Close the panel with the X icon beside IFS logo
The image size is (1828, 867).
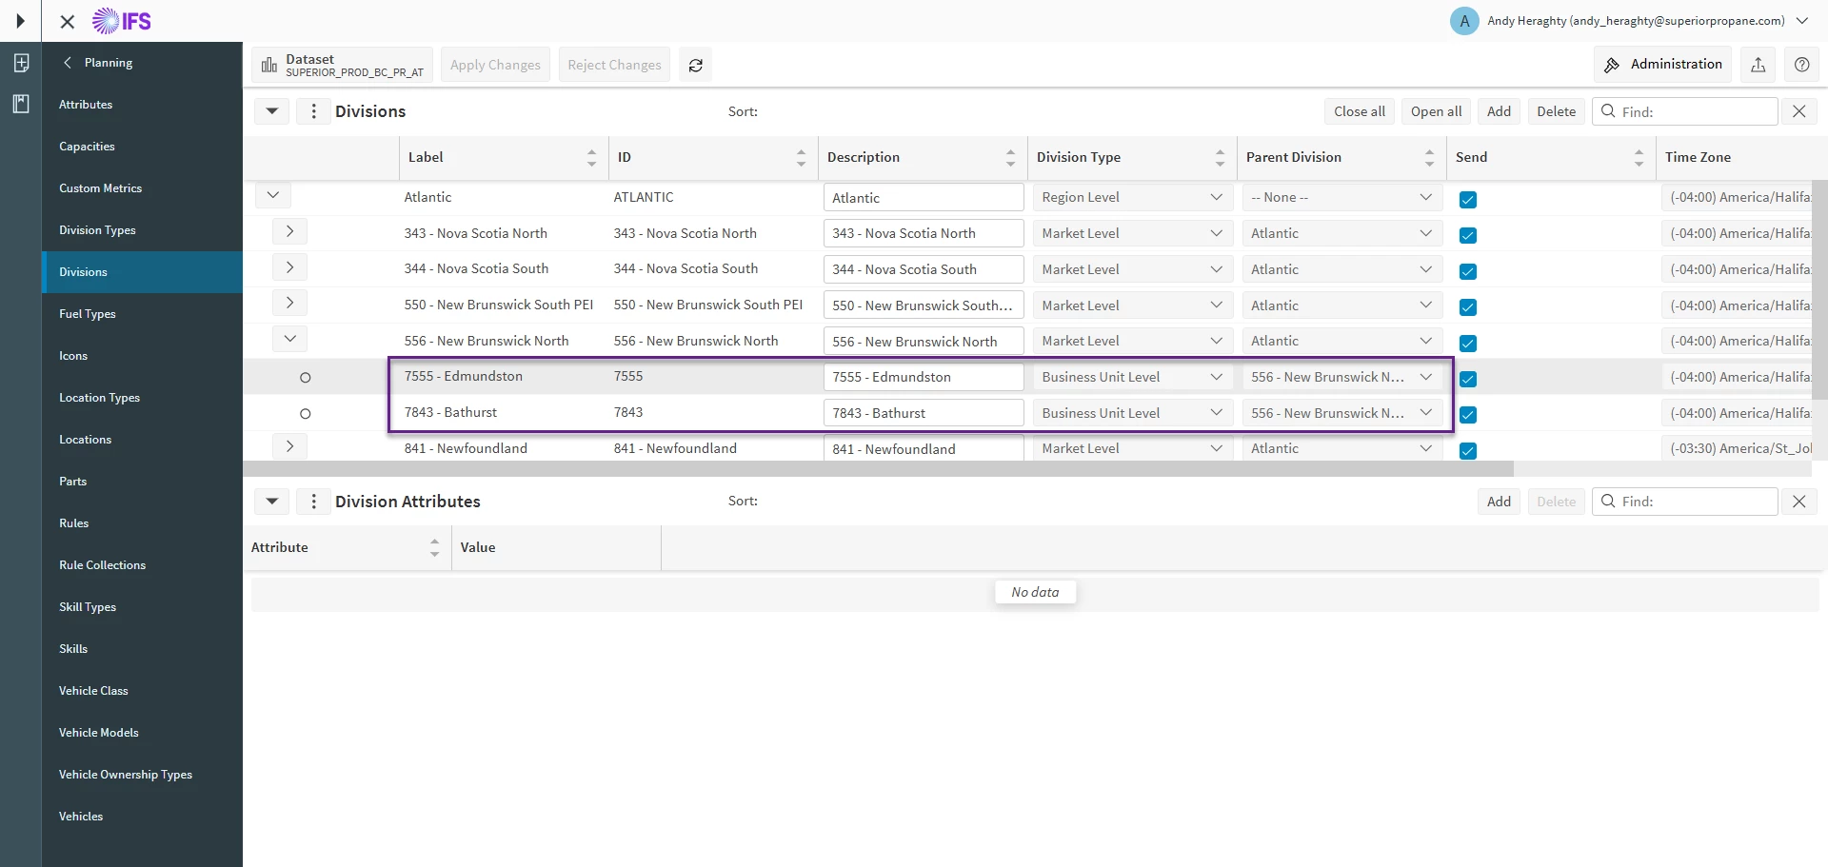pos(68,21)
